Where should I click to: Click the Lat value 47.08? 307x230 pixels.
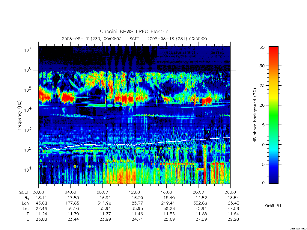233,208
